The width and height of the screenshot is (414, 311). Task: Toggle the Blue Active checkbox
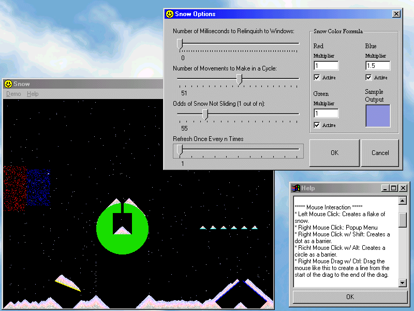369,78
